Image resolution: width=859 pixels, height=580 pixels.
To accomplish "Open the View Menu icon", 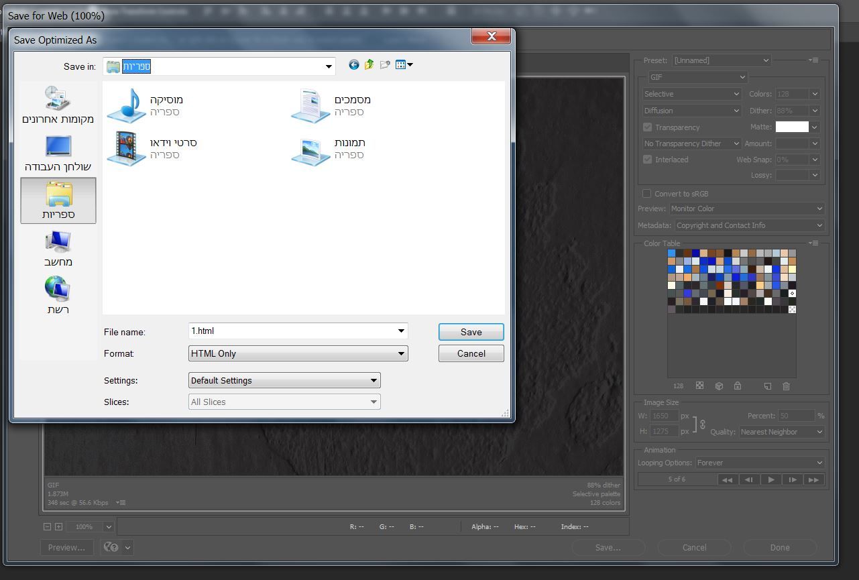I will [x=404, y=65].
